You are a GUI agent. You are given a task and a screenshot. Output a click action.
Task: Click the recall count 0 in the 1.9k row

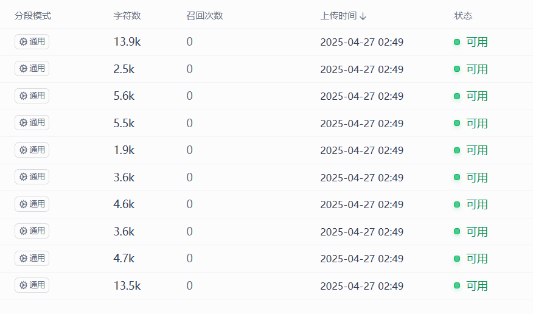[190, 150]
